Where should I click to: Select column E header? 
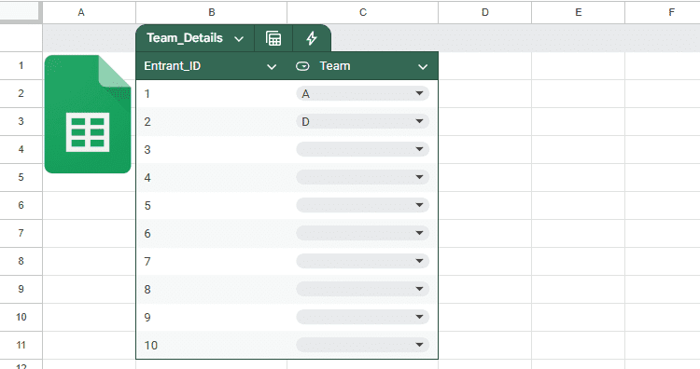coord(578,12)
